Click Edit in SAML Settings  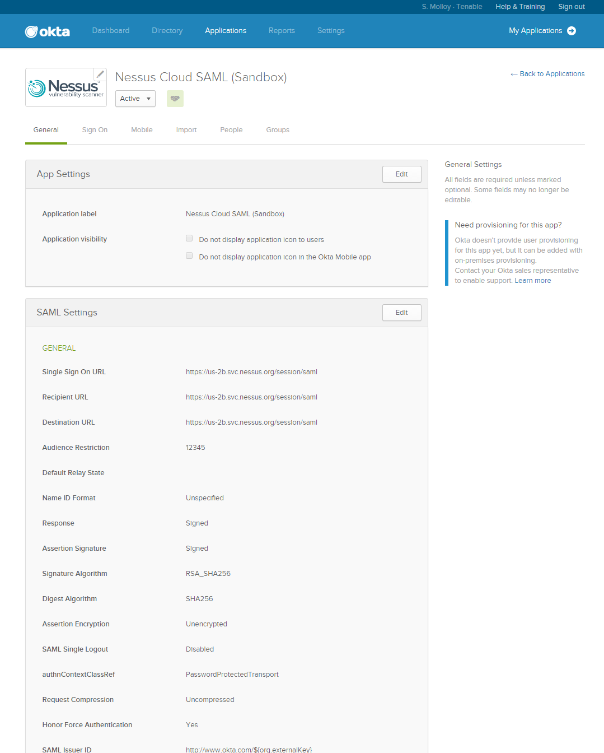tap(402, 313)
